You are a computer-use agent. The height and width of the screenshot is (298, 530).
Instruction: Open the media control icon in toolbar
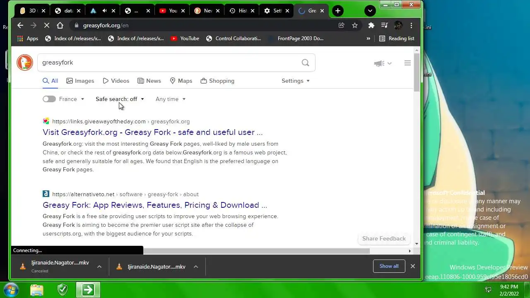point(385,25)
